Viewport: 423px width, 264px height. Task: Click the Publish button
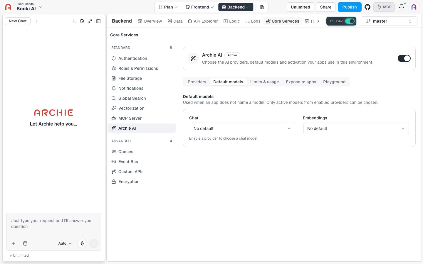(350, 7)
